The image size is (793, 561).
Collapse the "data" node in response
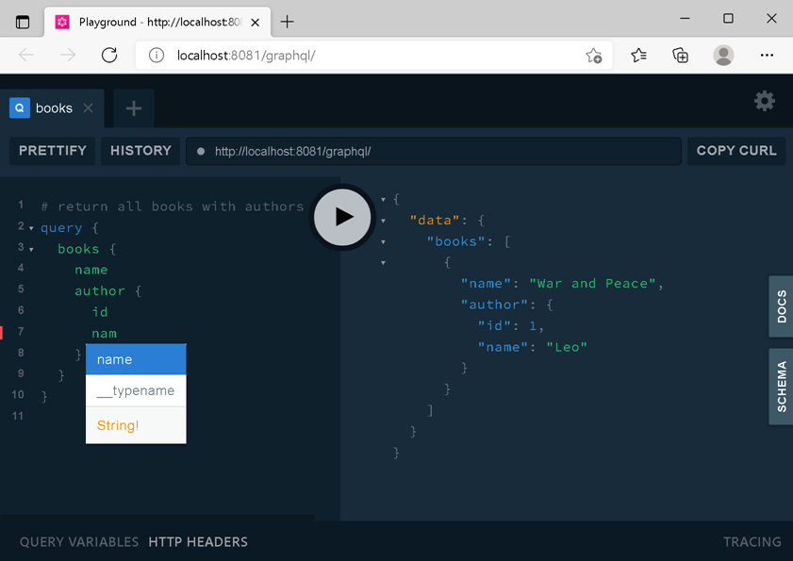click(384, 221)
